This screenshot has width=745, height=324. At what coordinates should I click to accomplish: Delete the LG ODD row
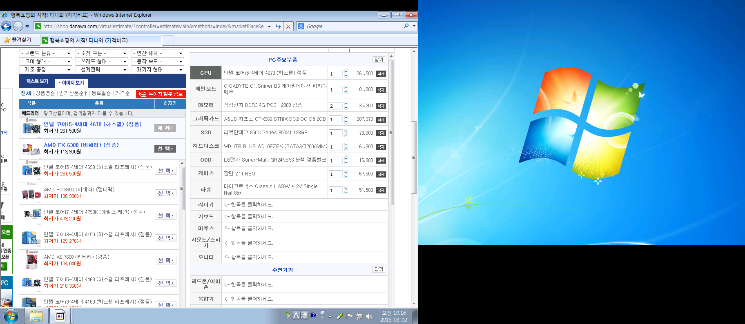(x=381, y=160)
